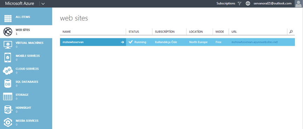Click the subscriptions filter funnel icon
Image resolution: width=303 pixels, height=129 pixels.
pyautogui.click(x=240, y=3)
